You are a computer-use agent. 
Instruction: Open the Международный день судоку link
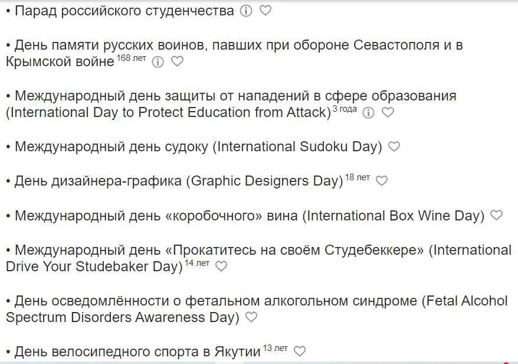(x=195, y=147)
